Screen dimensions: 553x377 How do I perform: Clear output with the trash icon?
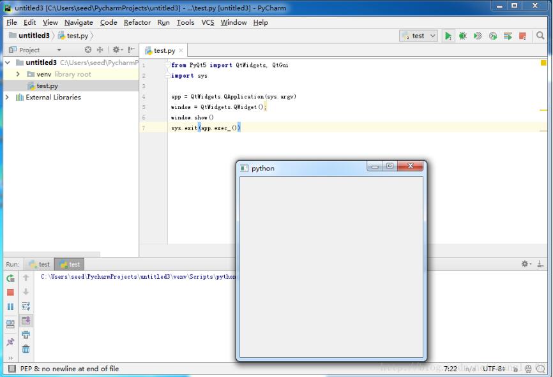click(x=24, y=349)
